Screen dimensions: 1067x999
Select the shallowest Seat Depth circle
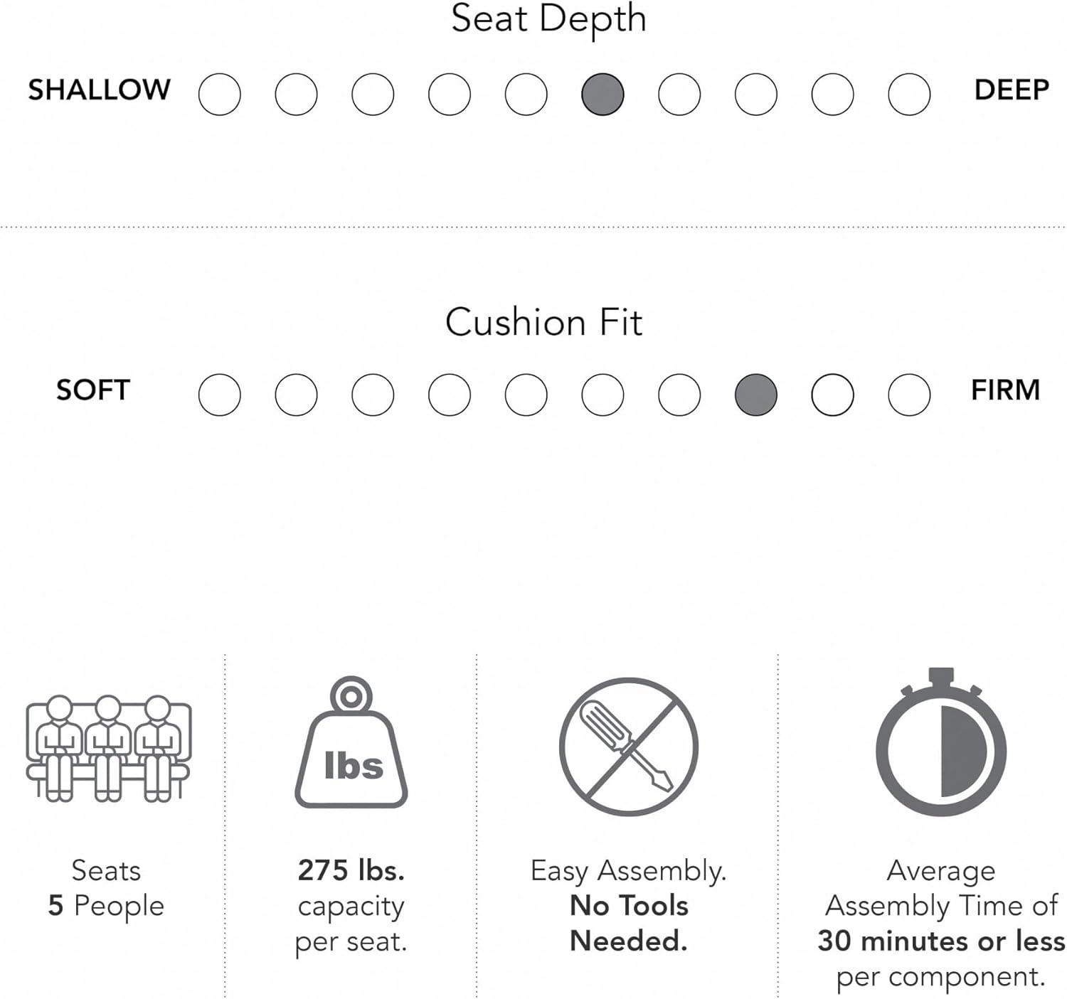pos(220,95)
